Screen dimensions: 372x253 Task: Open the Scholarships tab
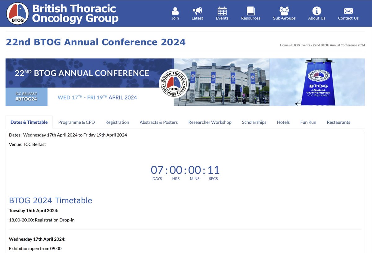254,122
